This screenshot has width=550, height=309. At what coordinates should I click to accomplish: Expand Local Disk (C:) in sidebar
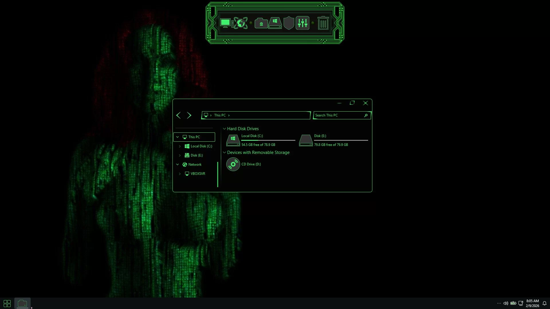coord(180,146)
